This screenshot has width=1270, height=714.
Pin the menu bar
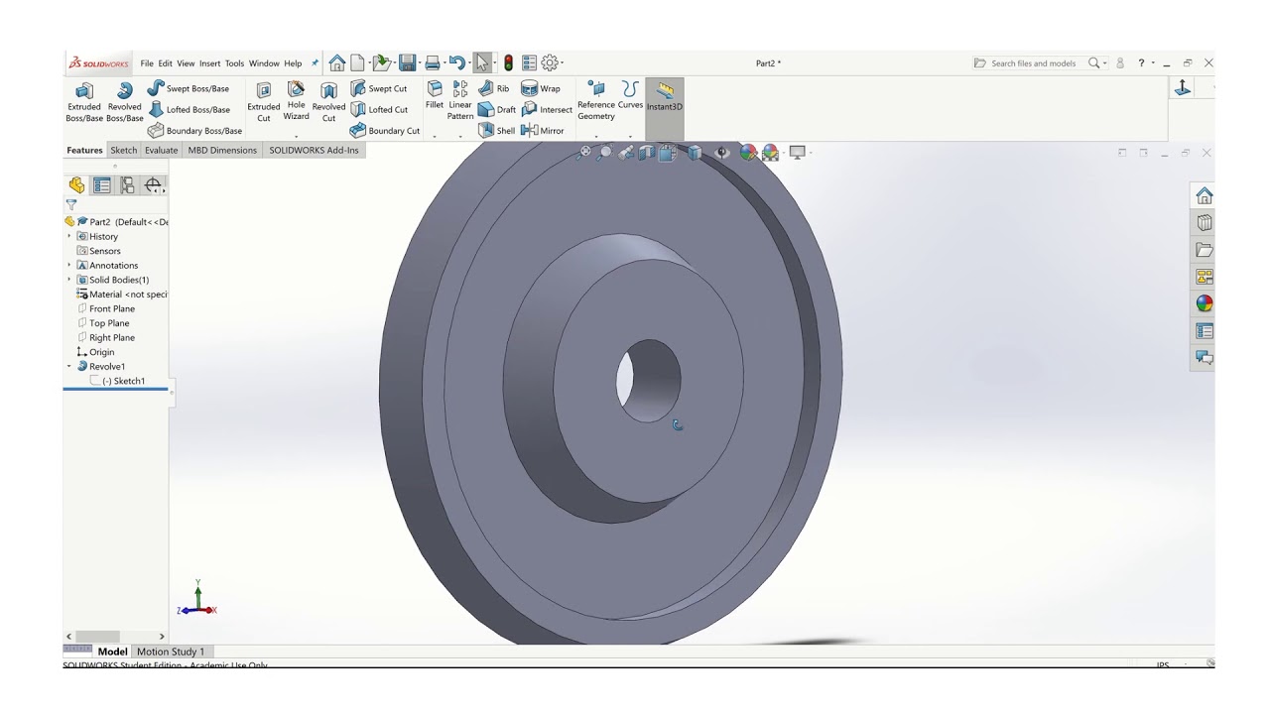pos(316,63)
